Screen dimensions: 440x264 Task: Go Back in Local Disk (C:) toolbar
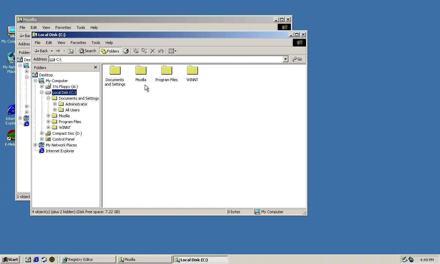click(41, 51)
